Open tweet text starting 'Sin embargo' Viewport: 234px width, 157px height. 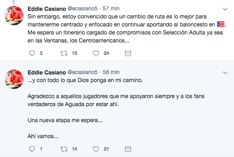126,28
